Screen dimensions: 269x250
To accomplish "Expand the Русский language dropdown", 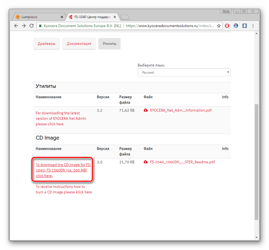I will click(184, 72).
